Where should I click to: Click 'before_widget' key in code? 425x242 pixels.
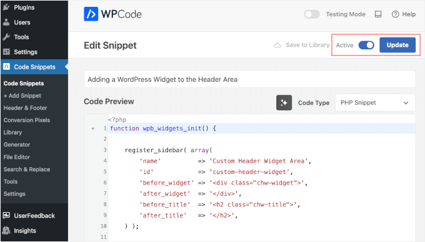point(166,183)
